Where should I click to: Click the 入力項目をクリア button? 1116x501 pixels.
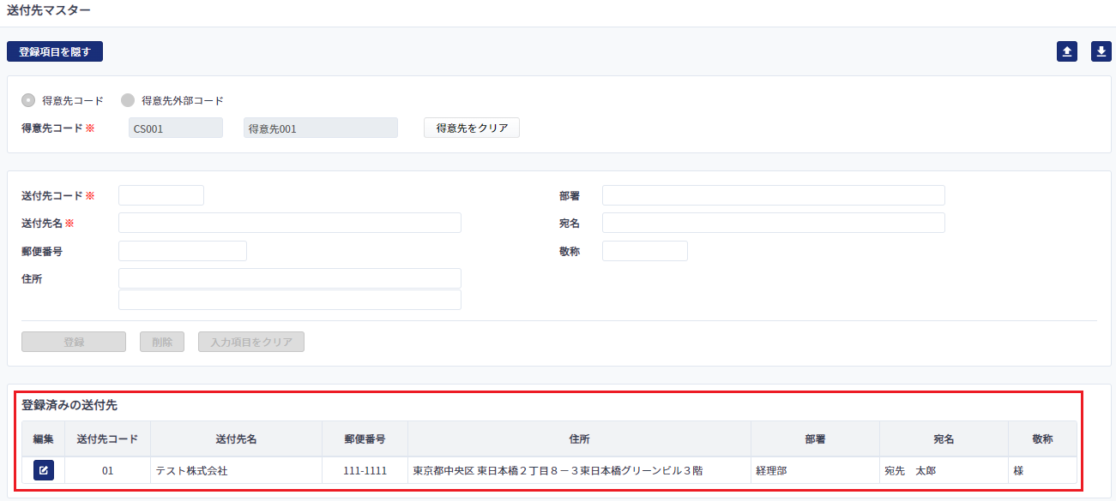point(251,342)
